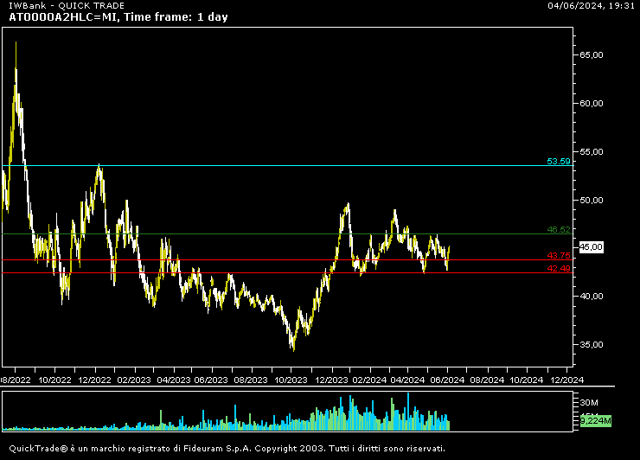Click the 08/2024 date axis label
This screenshot has height=460, width=640.
487,380
